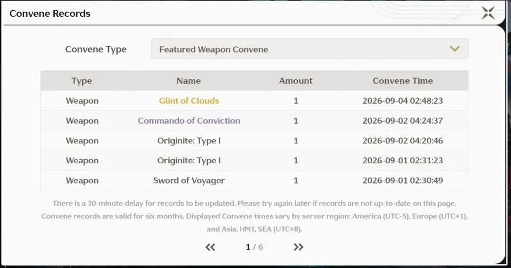Click the Type column header

pos(82,81)
